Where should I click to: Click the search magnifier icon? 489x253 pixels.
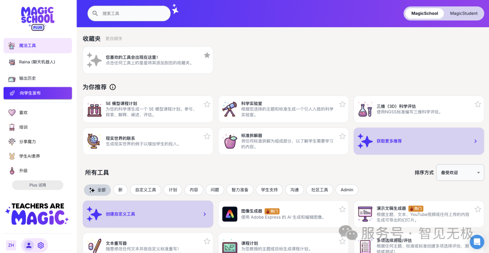(96, 14)
